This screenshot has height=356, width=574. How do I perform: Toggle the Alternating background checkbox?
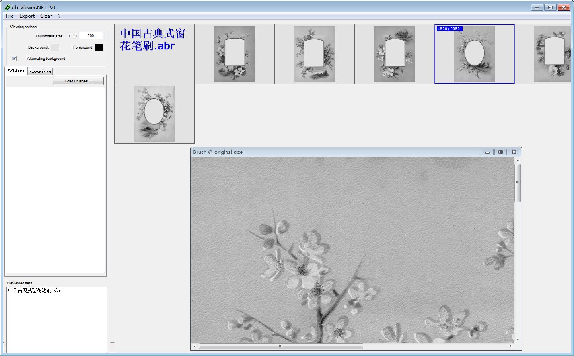click(14, 59)
